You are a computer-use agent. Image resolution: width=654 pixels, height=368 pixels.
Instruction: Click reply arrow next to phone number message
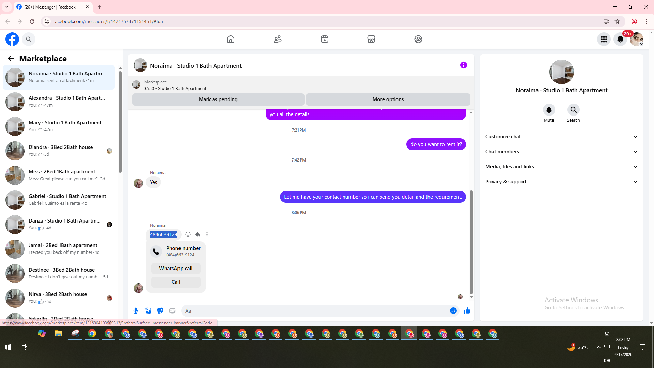click(198, 234)
